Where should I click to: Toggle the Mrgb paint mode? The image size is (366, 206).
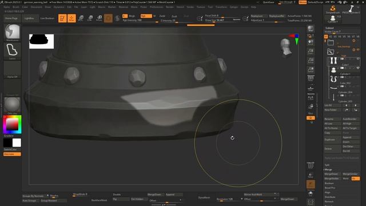coord(132,16)
